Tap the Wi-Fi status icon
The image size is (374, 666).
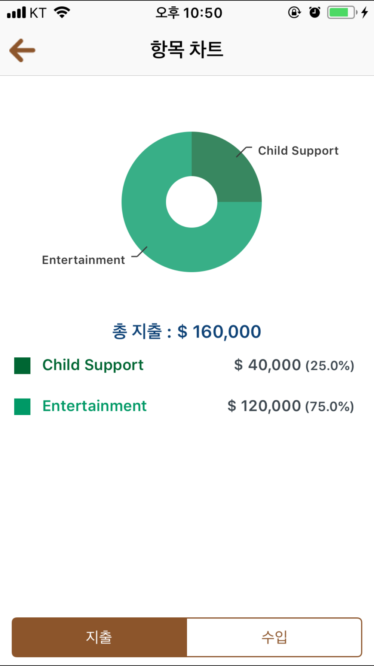pyautogui.click(x=62, y=12)
